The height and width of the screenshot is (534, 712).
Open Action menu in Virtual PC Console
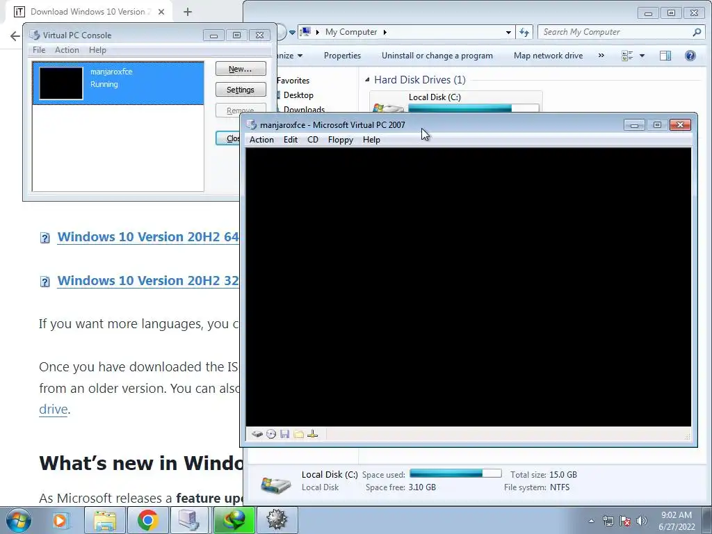[x=67, y=50]
